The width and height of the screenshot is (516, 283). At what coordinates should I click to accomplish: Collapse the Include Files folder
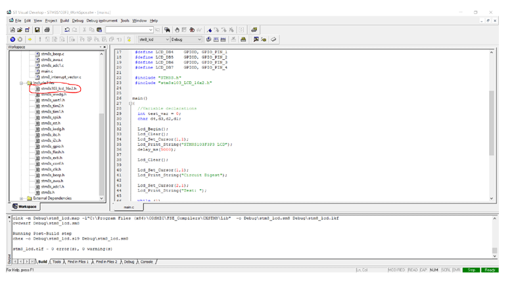pos(22,83)
